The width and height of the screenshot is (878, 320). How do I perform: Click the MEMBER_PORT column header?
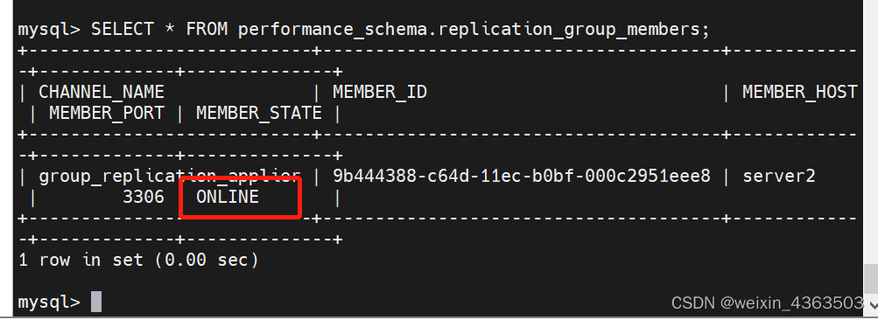pos(107,113)
